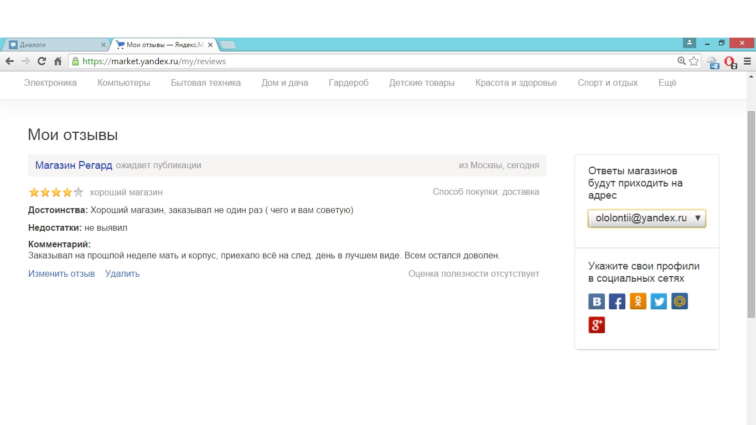This screenshot has height=425, width=756.
Task: Click the Недостатки: не выявил line
Action: pos(78,228)
